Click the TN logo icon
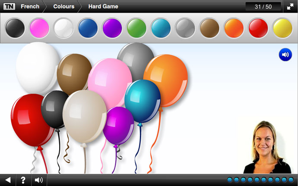The width and height of the screenshot is (298, 186). click(9, 6)
